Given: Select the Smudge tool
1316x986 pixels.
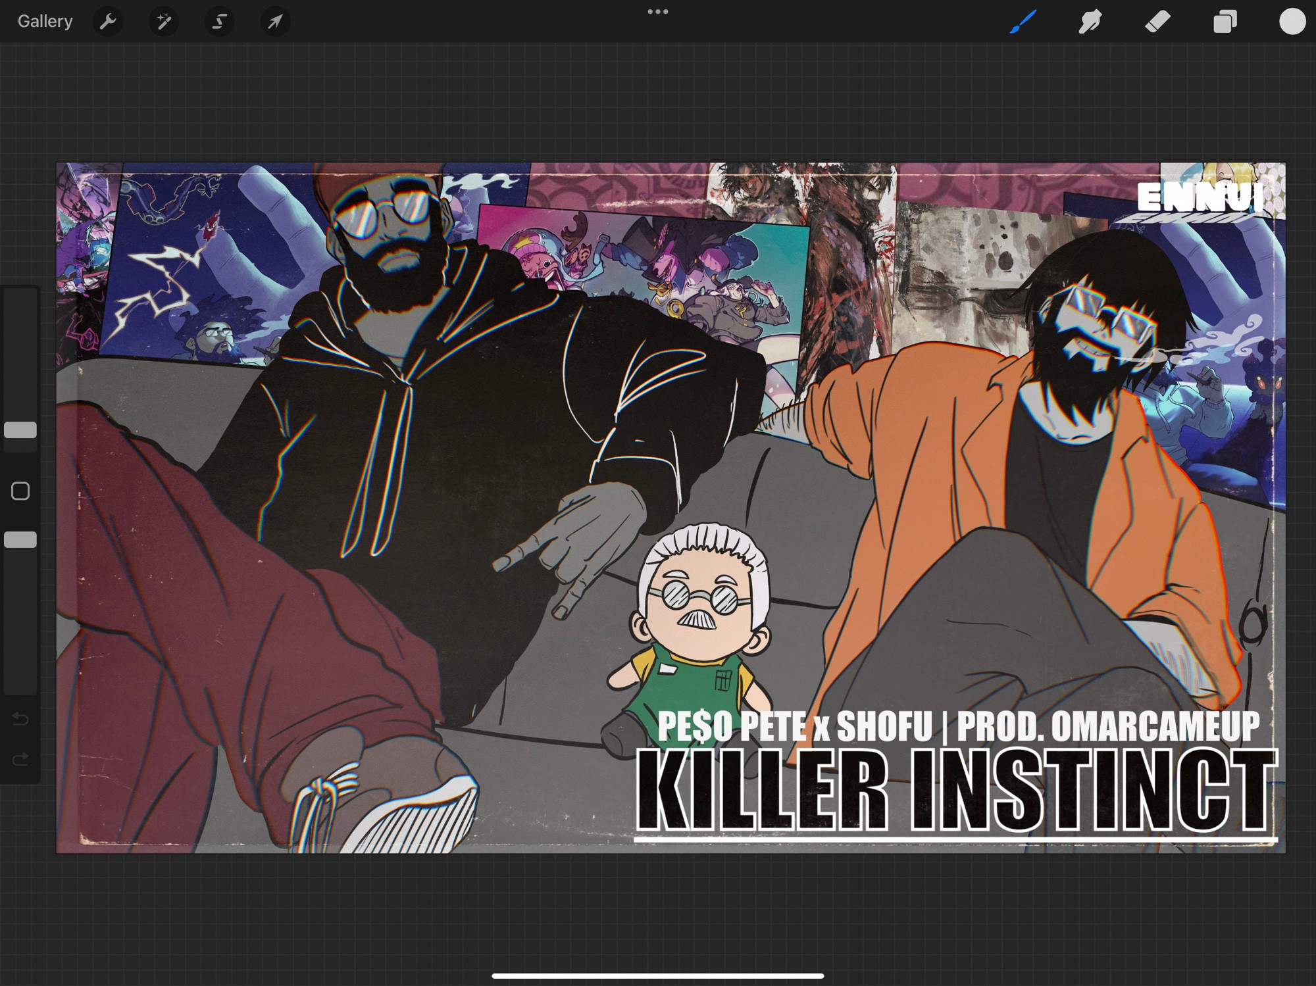Looking at the screenshot, I should pyautogui.click(x=1090, y=22).
